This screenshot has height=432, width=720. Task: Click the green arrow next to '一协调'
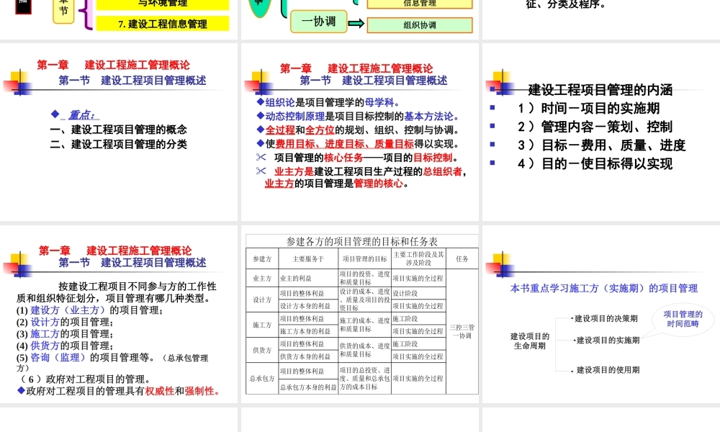[x=356, y=24]
